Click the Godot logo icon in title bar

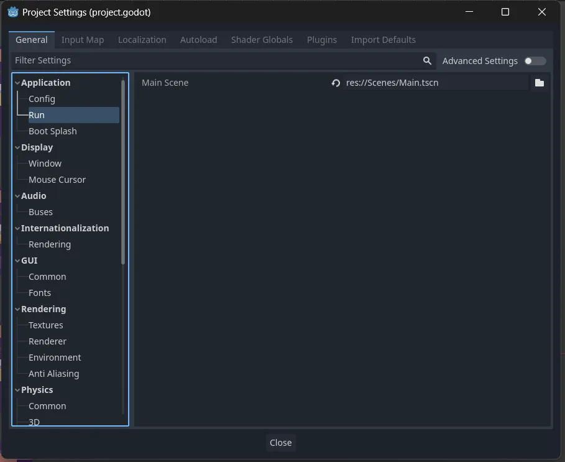(x=13, y=12)
